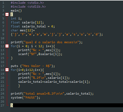This screenshot has height=112, width=123.
Task: Place cursor on the highlighted opening brace
Action: tap(12, 14)
